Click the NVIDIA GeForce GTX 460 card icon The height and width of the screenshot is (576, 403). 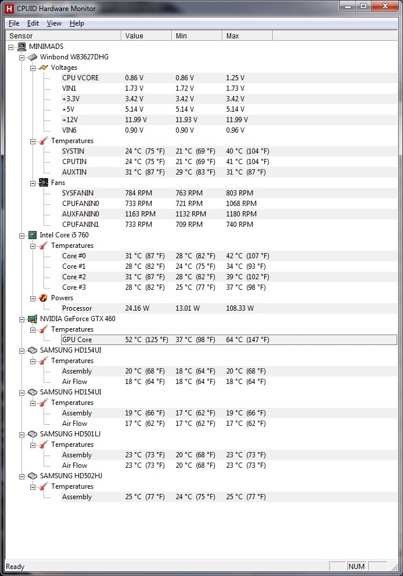pyautogui.click(x=33, y=319)
